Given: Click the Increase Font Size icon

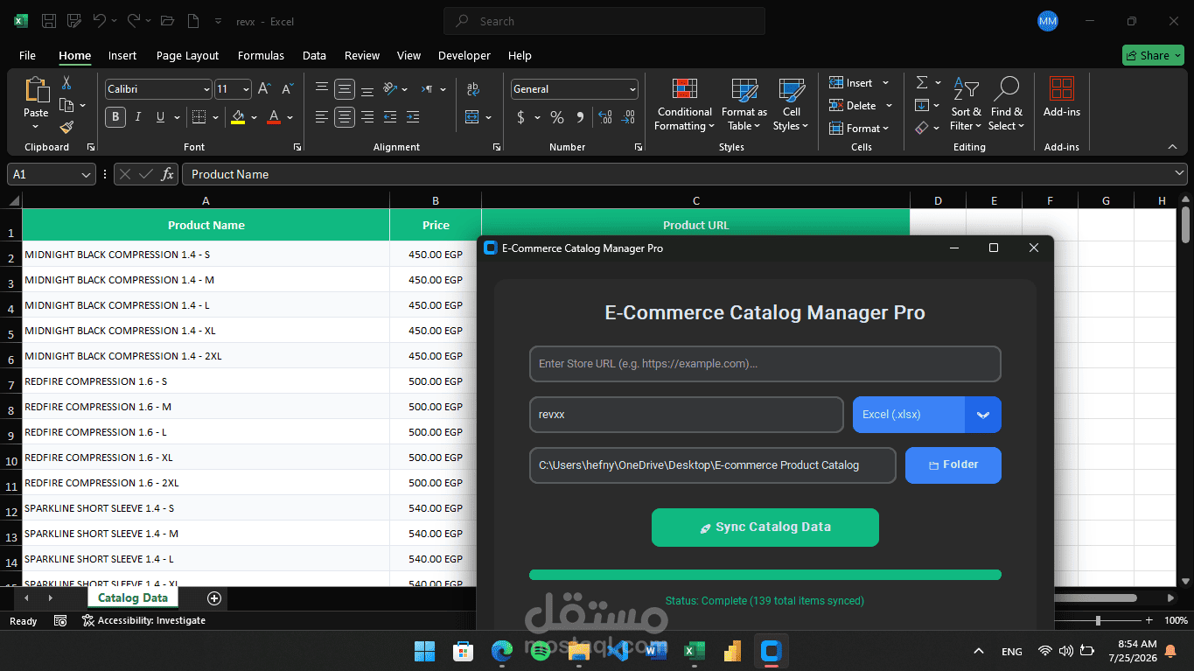Looking at the screenshot, I should 264,89.
